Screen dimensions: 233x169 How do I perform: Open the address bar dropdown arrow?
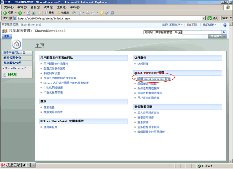click(x=204, y=18)
